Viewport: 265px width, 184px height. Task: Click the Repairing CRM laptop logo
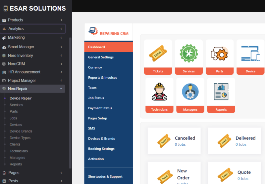click(93, 31)
